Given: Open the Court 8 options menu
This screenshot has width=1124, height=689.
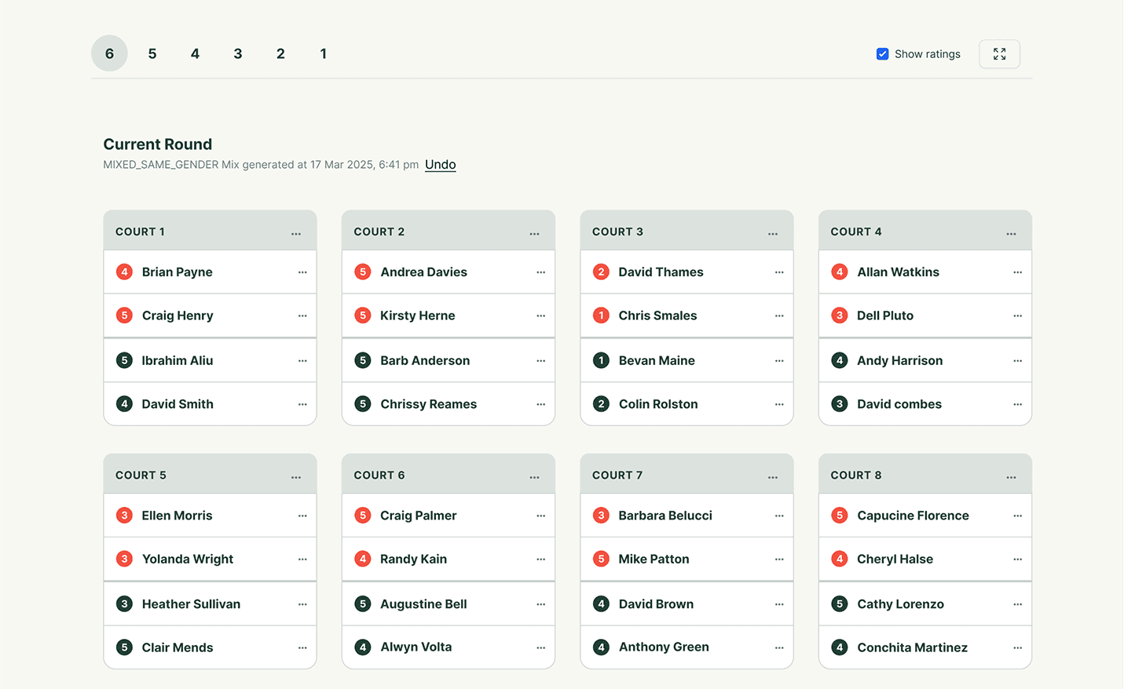Looking at the screenshot, I should [1011, 475].
